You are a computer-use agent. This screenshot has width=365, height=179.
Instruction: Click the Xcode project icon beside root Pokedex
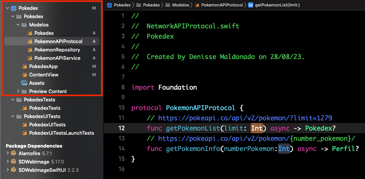coord(14,8)
